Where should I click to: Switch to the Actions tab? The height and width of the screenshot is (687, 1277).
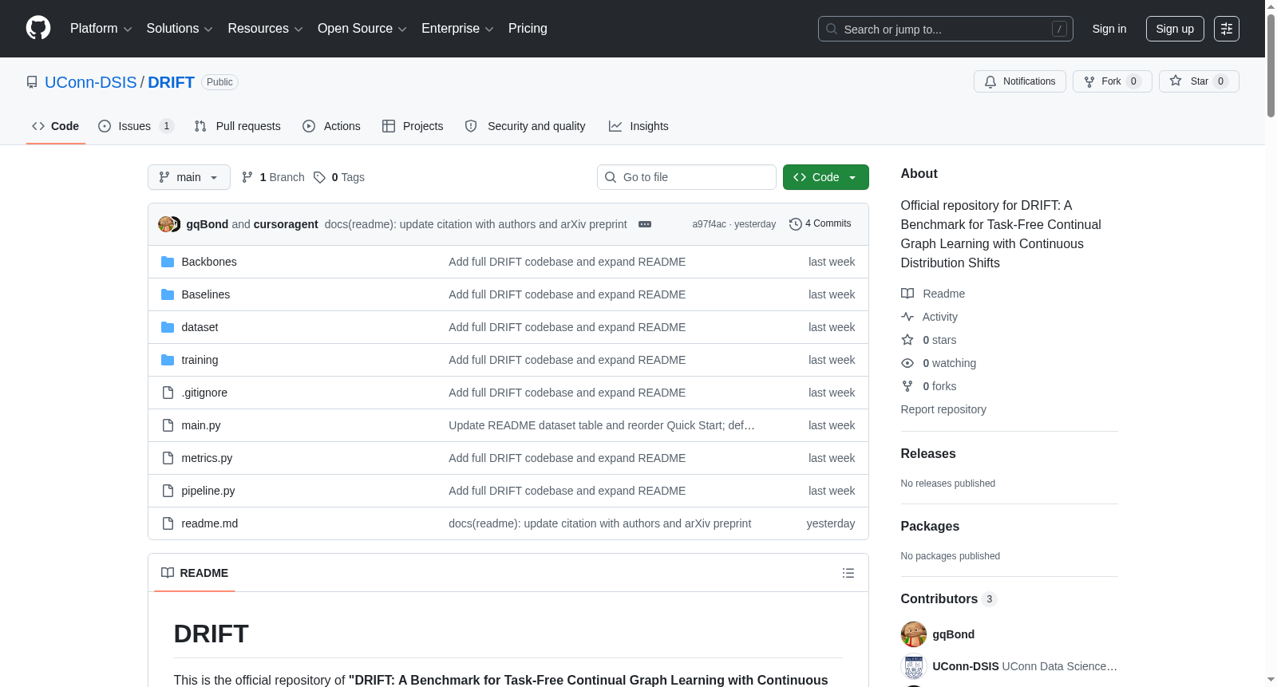point(331,126)
